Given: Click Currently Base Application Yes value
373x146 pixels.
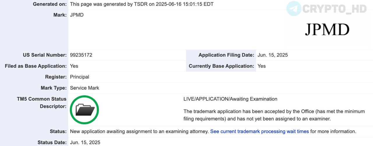Looking at the screenshot, I should coord(262,66).
